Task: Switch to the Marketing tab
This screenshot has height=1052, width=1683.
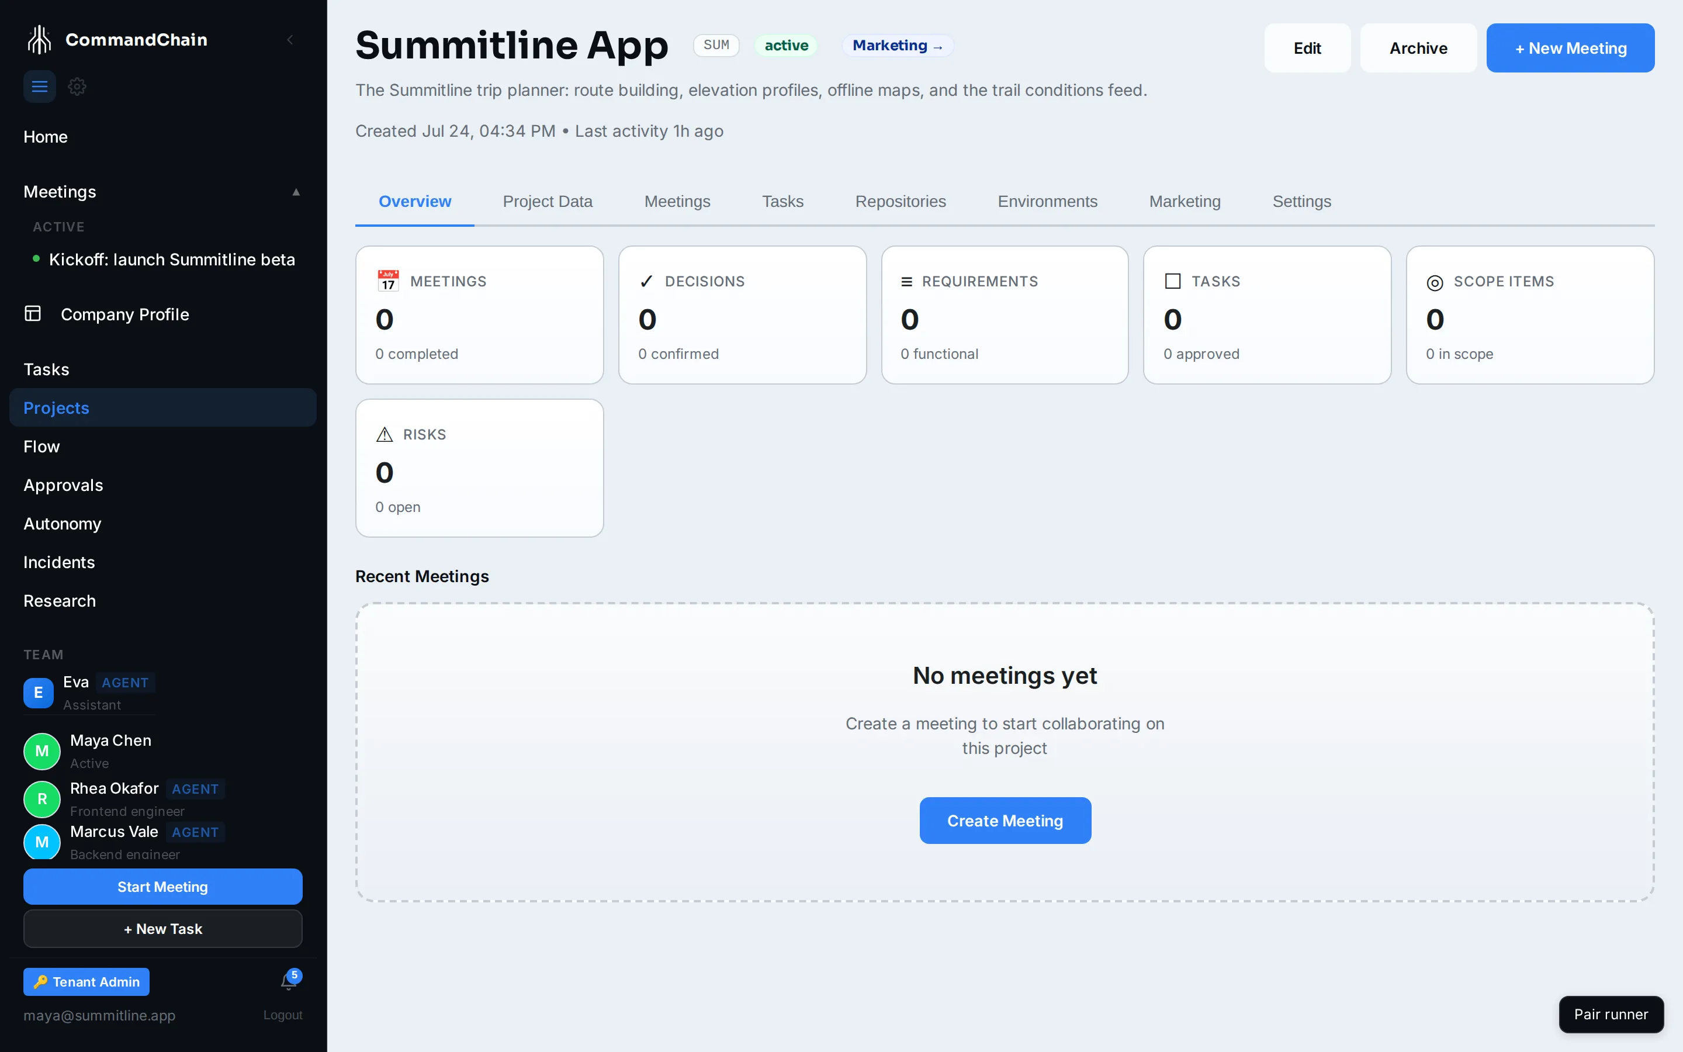Action: (x=1185, y=201)
